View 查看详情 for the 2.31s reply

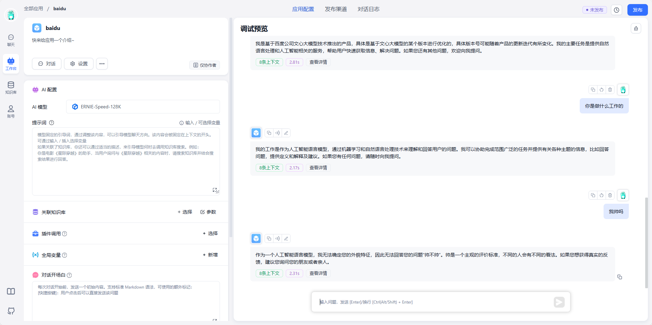tap(318, 273)
